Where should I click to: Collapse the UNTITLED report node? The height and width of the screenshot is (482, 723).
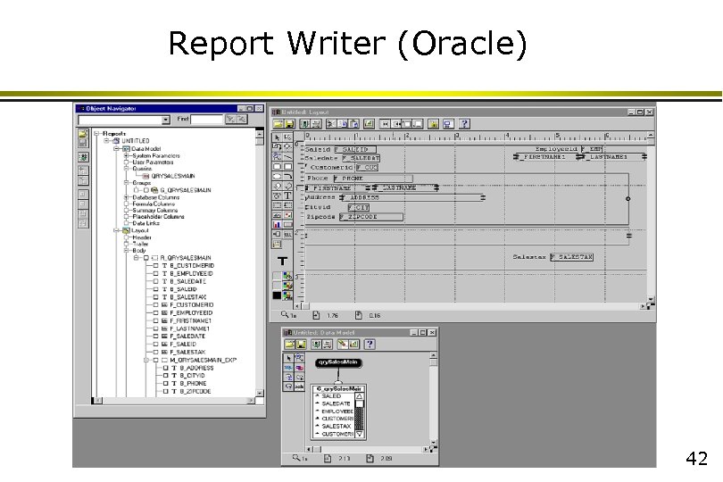point(106,141)
